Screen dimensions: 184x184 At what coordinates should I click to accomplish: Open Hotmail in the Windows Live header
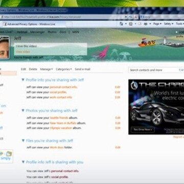(22, 32)
